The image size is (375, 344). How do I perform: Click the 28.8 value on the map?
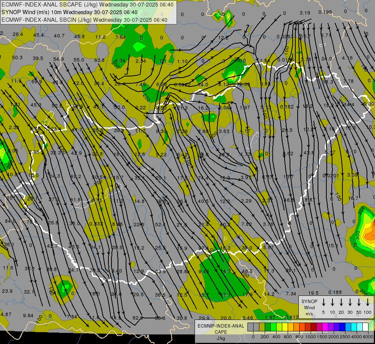point(182,271)
